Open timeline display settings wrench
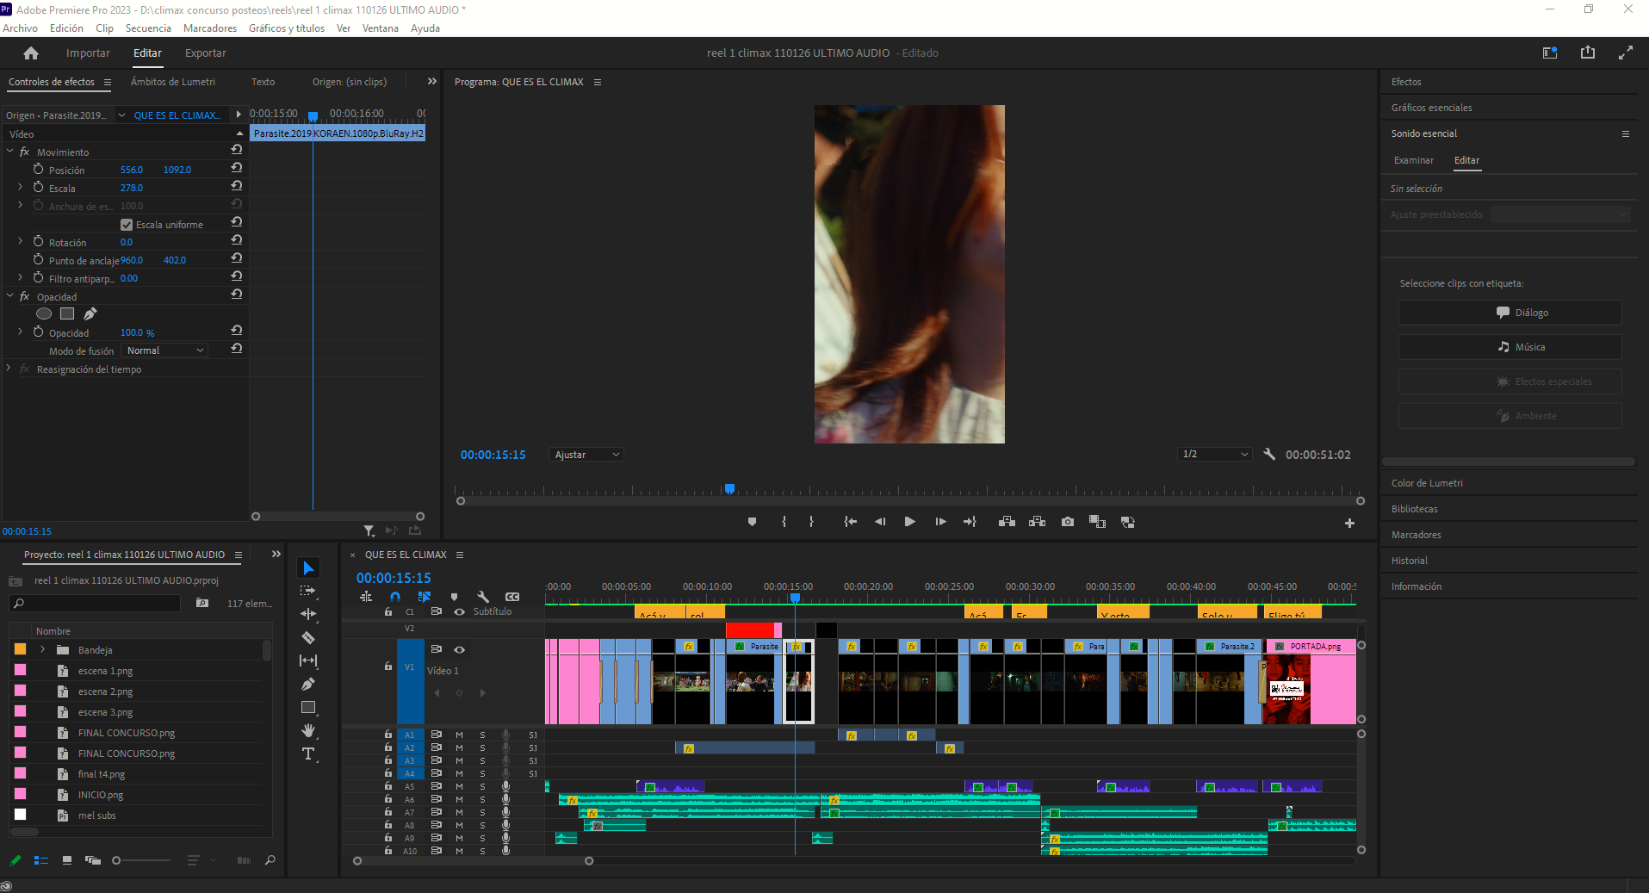Image resolution: width=1649 pixels, height=893 pixels. (483, 597)
